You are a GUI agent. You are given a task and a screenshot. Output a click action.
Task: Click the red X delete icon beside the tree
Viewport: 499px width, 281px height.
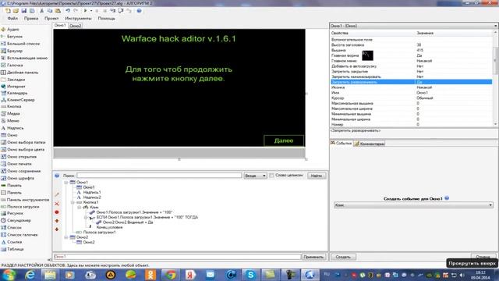57,204
